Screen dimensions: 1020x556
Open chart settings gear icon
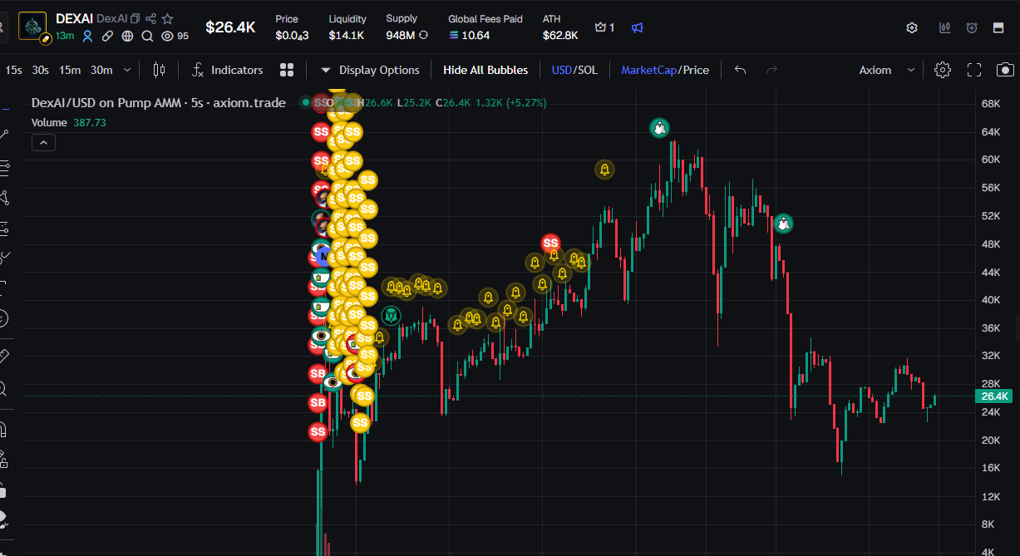click(942, 70)
